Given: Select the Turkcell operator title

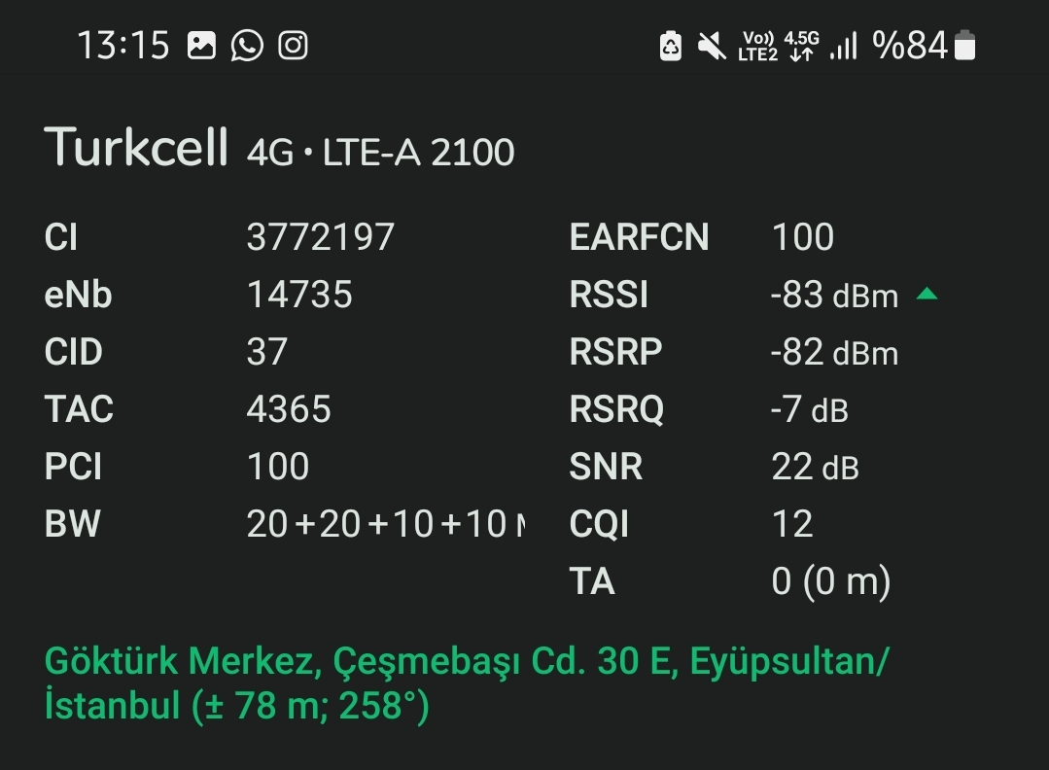Looking at the screenshot, I should coord(136,147).
